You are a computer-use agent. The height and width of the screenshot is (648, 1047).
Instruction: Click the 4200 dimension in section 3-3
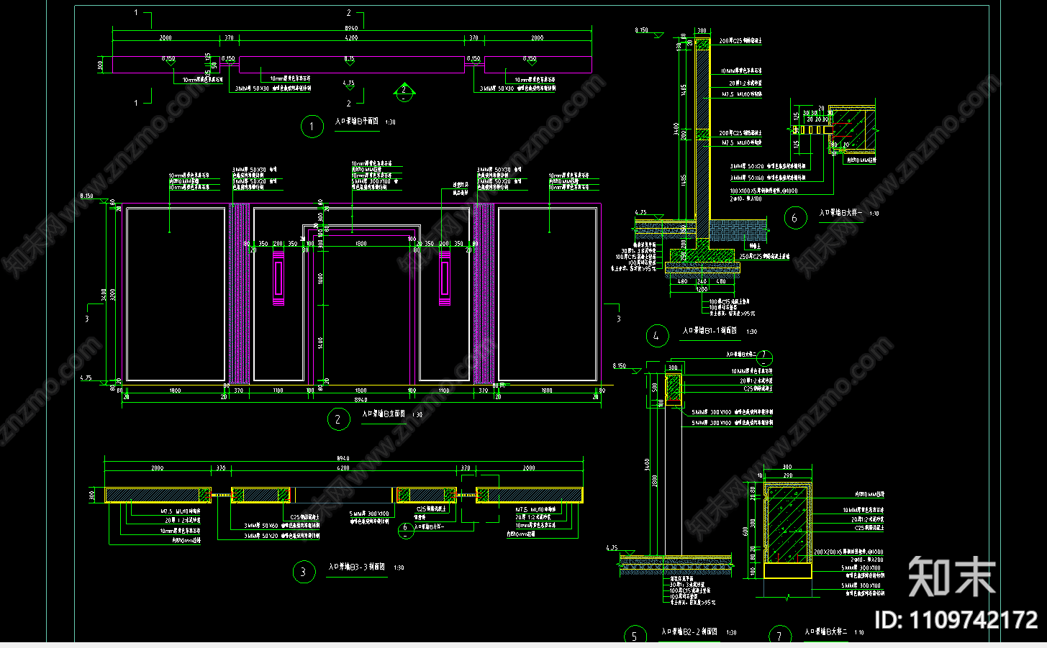pos(343,468)
